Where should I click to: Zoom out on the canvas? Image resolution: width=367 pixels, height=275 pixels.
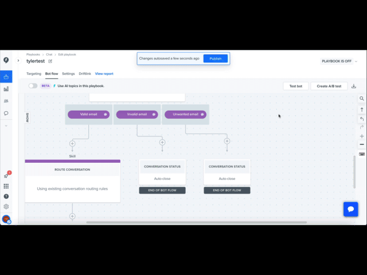pyautogui.click(x=362, y=144)
